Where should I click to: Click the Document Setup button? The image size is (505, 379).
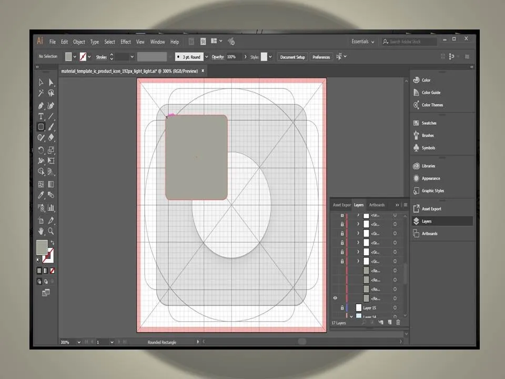pyautogui.click(x=292, y=57)
